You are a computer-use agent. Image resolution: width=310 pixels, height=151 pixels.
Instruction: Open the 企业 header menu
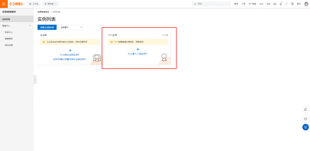click(261, 4)
